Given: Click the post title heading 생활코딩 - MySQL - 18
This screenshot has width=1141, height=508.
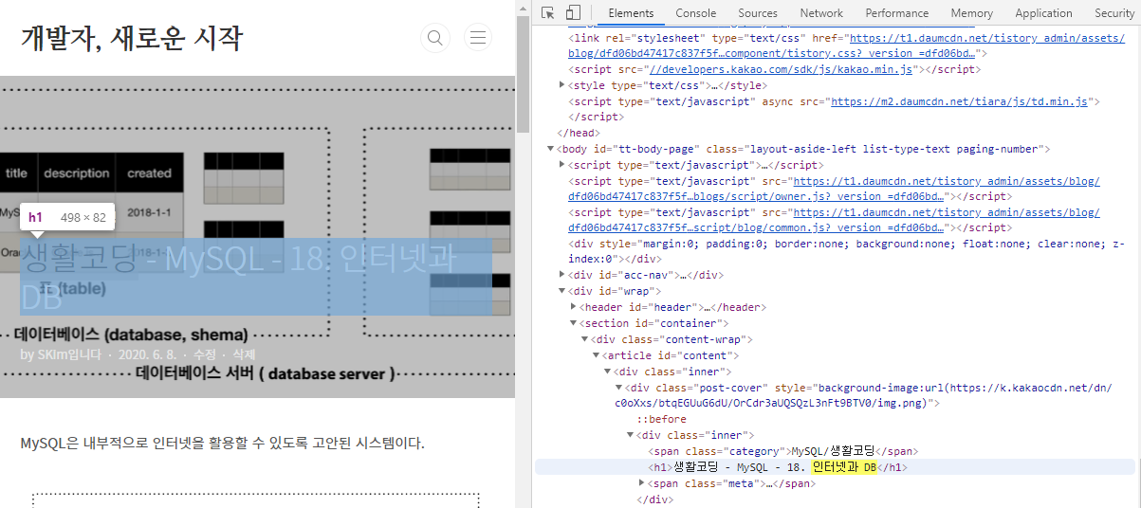Looking at the screenshot, I should tap(256, 276).
